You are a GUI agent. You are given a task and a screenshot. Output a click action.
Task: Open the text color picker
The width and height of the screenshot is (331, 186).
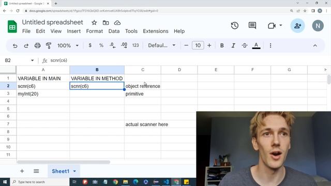(x=257, y=45)
